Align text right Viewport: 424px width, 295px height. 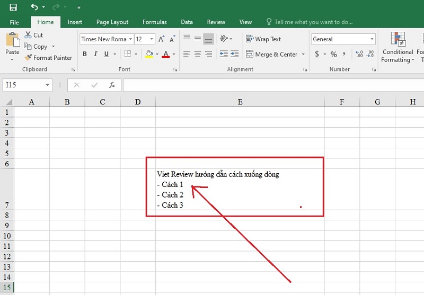208,54
